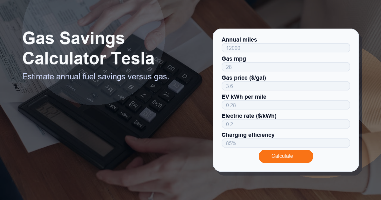Click the Electric rate ($/kWh) field
This screenshot has height=200, width=381.
(286, 124)
